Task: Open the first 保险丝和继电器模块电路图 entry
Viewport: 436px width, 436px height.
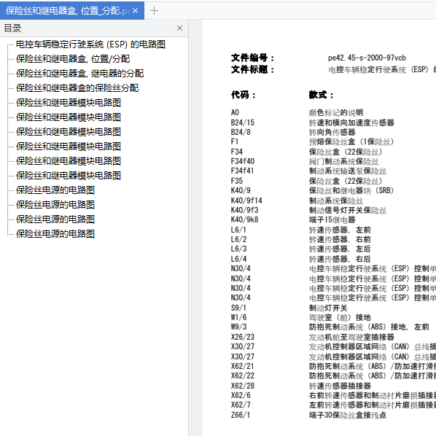Action: 69,103
